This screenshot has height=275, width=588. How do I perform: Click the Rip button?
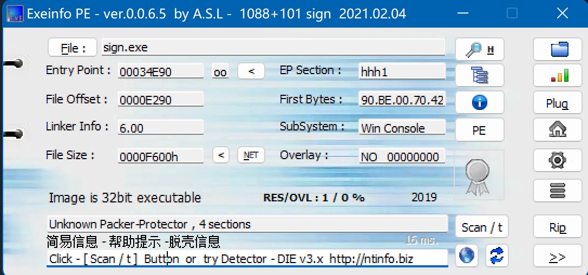click(558, 227)
